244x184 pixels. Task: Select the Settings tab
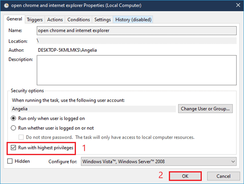coord(102,20)
